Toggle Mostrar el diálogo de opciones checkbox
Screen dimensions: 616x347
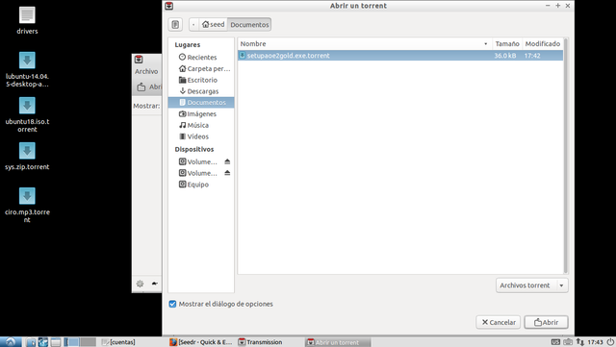172,304
